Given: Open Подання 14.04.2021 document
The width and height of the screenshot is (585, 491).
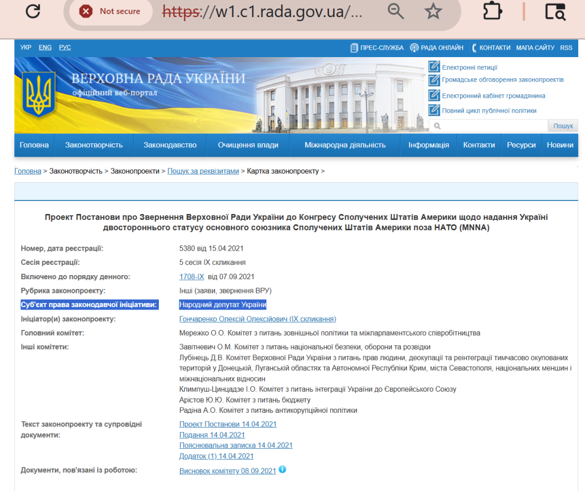Looking at the screenshot, I should tap(212, 435).
